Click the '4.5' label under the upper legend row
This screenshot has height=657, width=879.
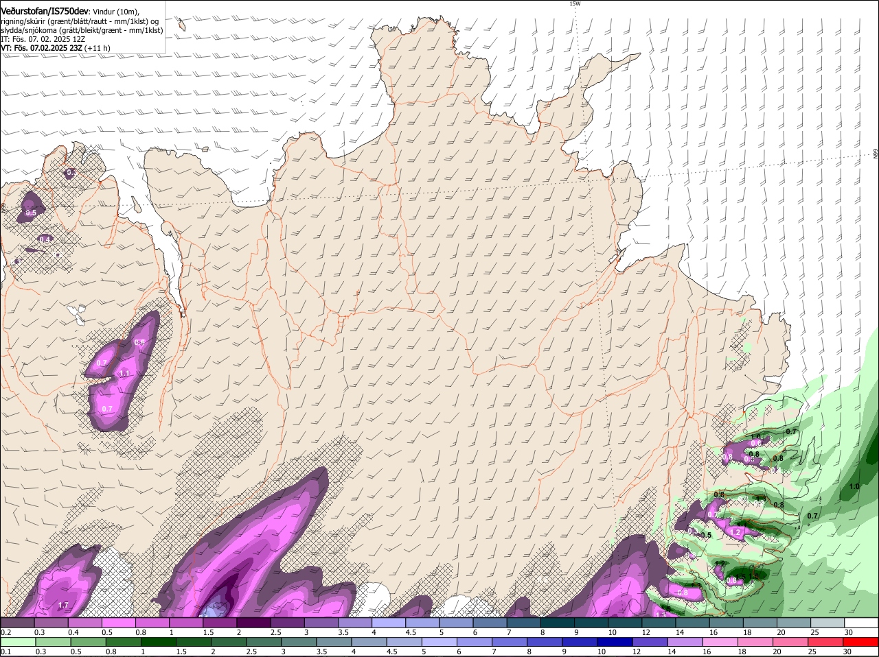[x=411, y=632]
